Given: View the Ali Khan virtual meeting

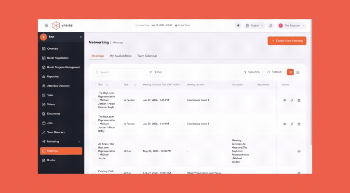Looking at the screenshot, I should pos(299,151).
